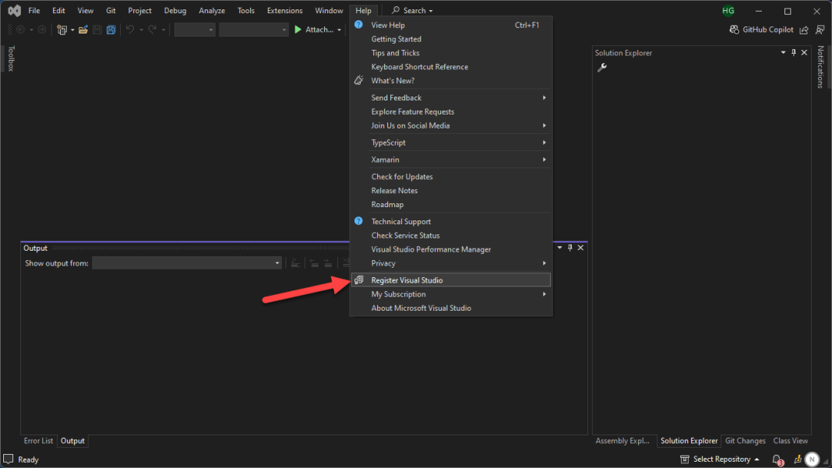This screenshot has height=468, width=832.
Task: Click the Search box in title bar
Action: pyautogui.click(x=412, y=11)
